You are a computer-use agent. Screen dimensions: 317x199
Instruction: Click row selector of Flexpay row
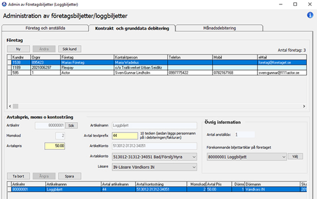pos(9,68)
